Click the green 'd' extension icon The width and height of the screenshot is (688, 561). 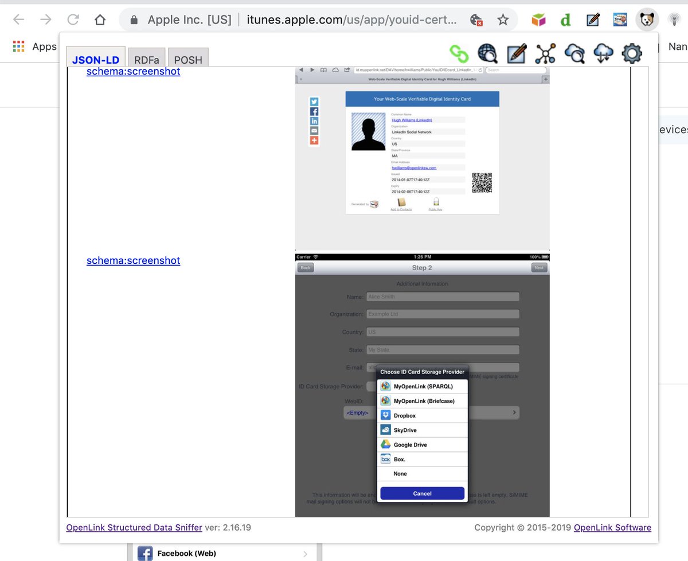[x=566, y=20]
